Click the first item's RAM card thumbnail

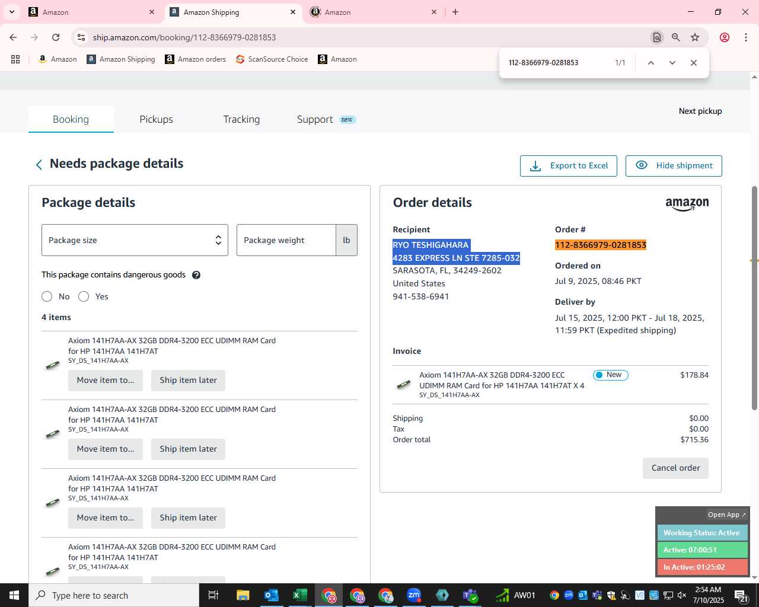point(53,365)
